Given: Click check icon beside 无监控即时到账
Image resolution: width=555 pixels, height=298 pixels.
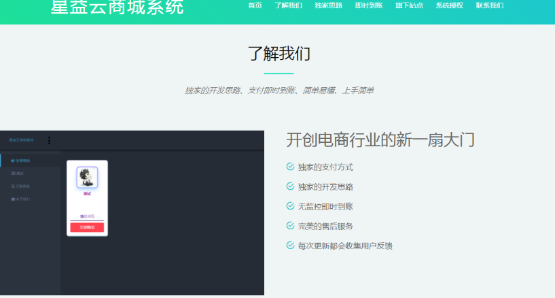Looking at the screenshot, I should tap(290, 206).
